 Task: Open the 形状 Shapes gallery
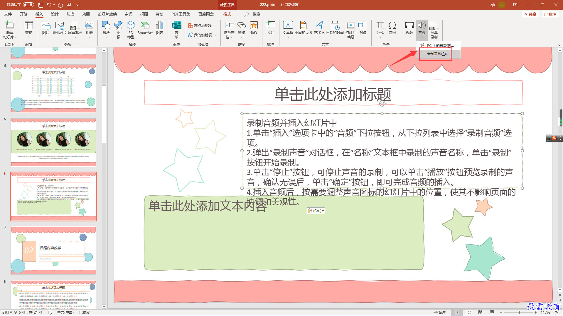106,30
